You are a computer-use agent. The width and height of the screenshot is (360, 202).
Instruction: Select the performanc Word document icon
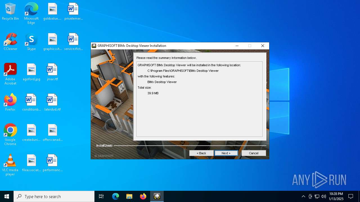pyautogui.click(x=52, y=163)
